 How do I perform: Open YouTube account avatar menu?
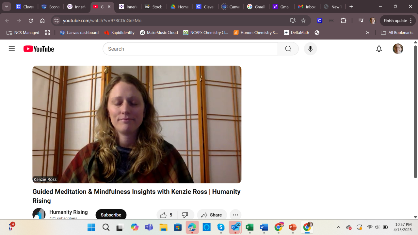click(398, 49)
